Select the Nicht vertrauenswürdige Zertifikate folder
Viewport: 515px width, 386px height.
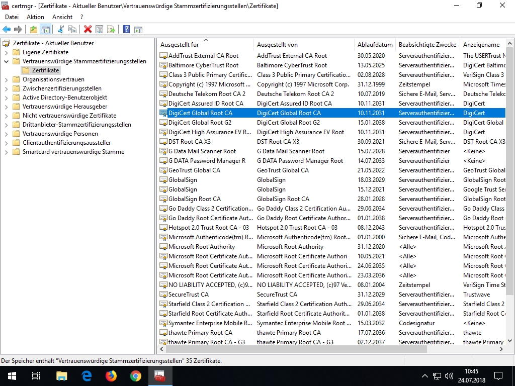coord(69,116)
